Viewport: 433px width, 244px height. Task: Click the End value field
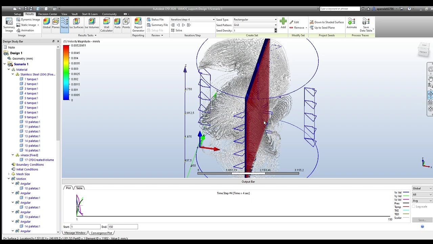(122, 227)
